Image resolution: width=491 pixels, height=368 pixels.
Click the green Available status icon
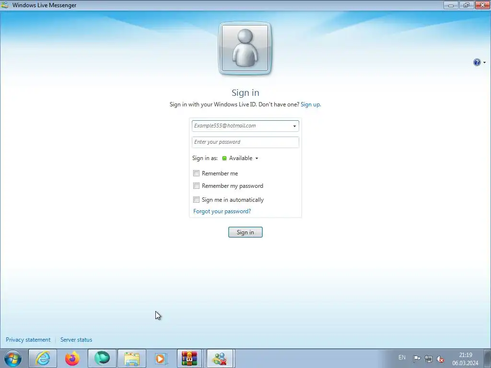coord(224,158)
